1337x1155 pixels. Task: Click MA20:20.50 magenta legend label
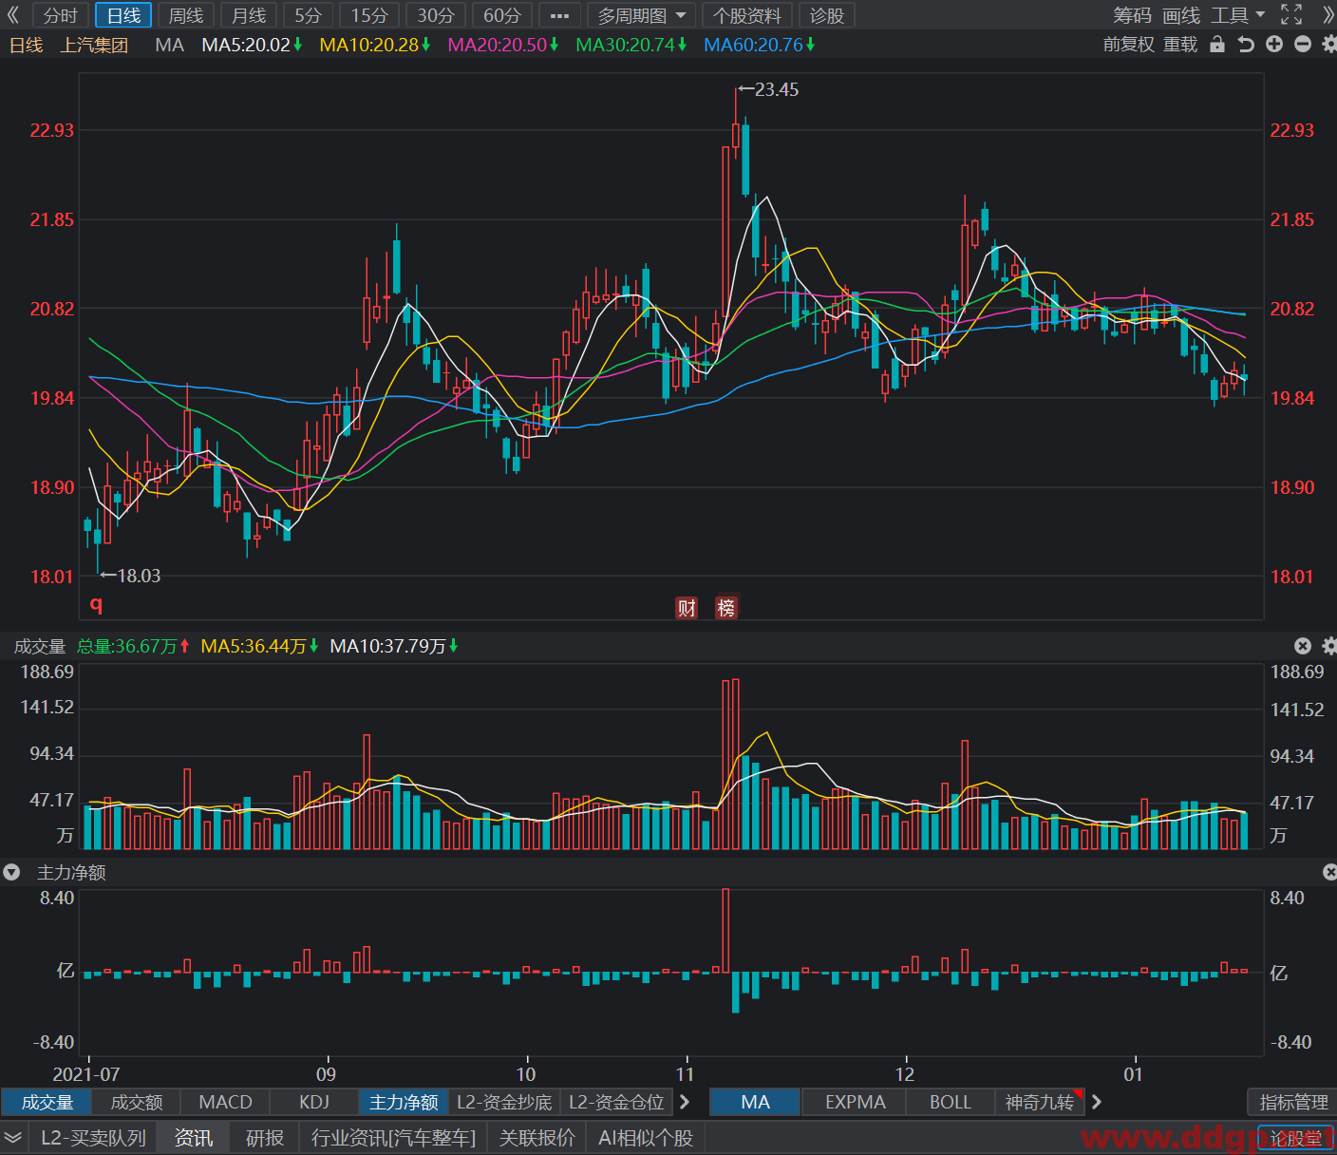[497, 45]
